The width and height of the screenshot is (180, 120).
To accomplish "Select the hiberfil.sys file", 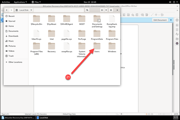I will point(36,35).
